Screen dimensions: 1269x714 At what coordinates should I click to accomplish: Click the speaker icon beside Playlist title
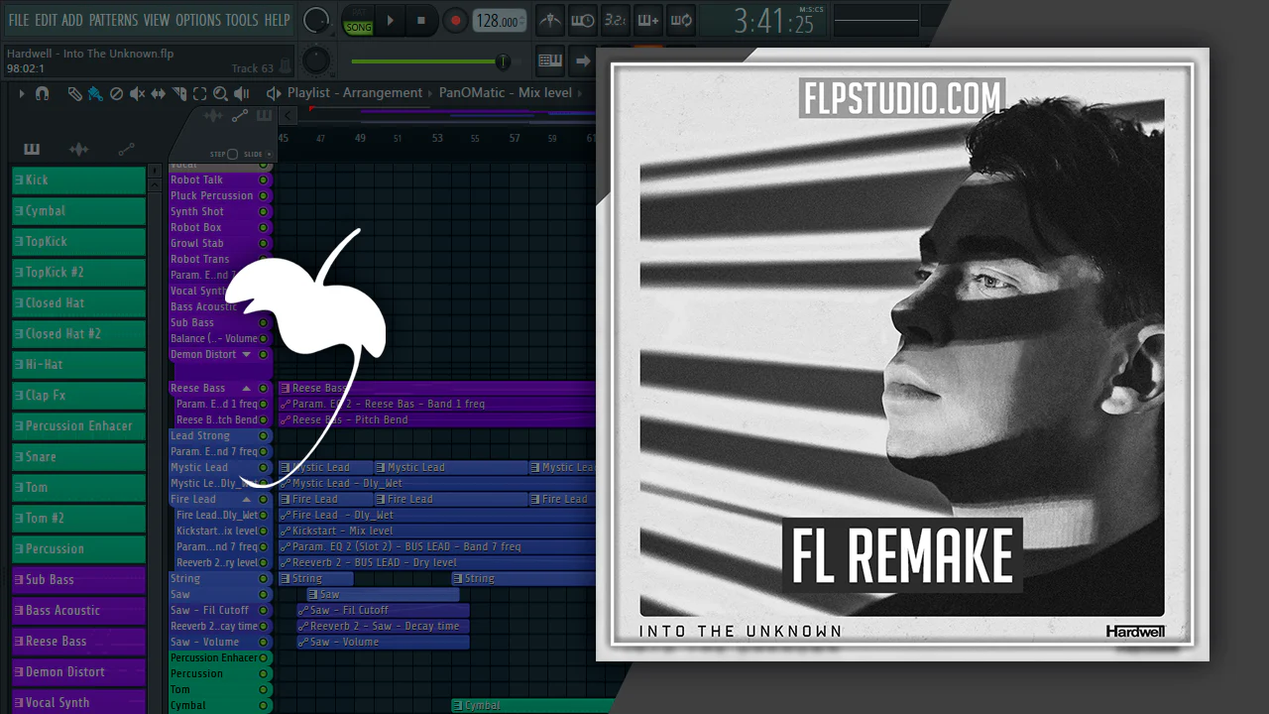(274, 93)
